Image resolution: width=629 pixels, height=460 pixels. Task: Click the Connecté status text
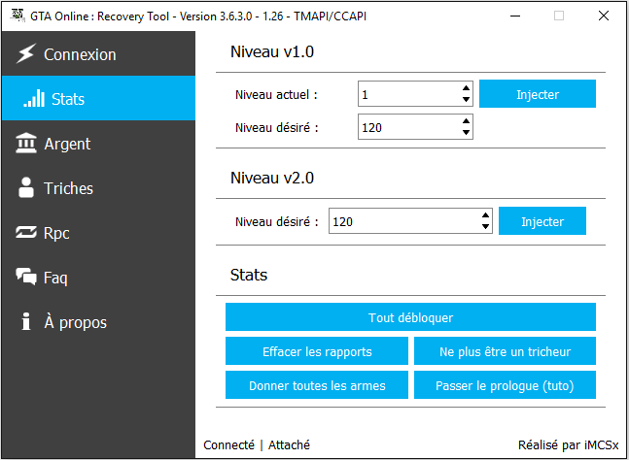228,444
